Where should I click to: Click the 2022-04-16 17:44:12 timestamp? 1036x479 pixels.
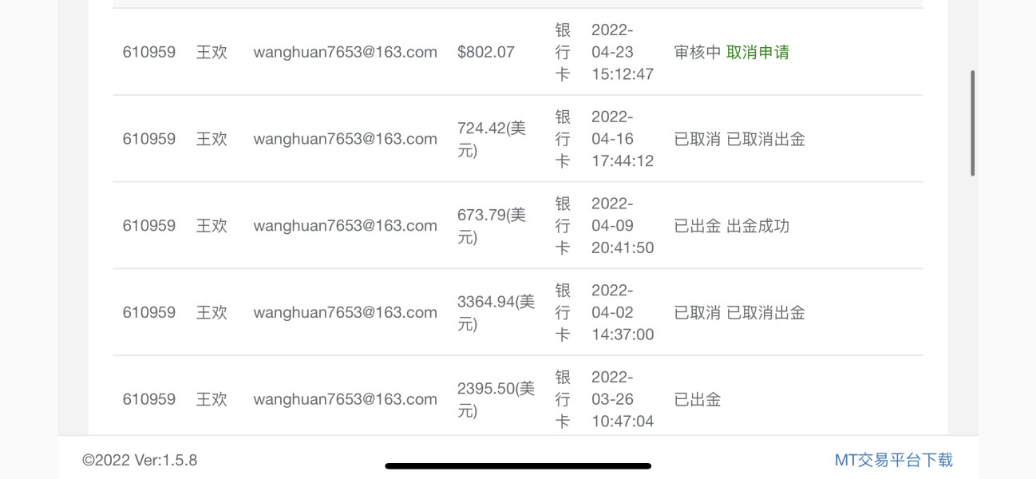pyautogui.click(x=622, y=139)
